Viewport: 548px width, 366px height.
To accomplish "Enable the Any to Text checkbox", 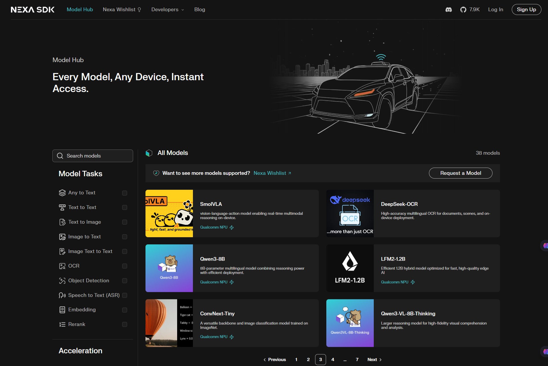I will pyautogui.click(x=124, y=193).
